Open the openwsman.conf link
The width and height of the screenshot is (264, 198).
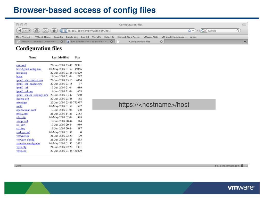26,110
